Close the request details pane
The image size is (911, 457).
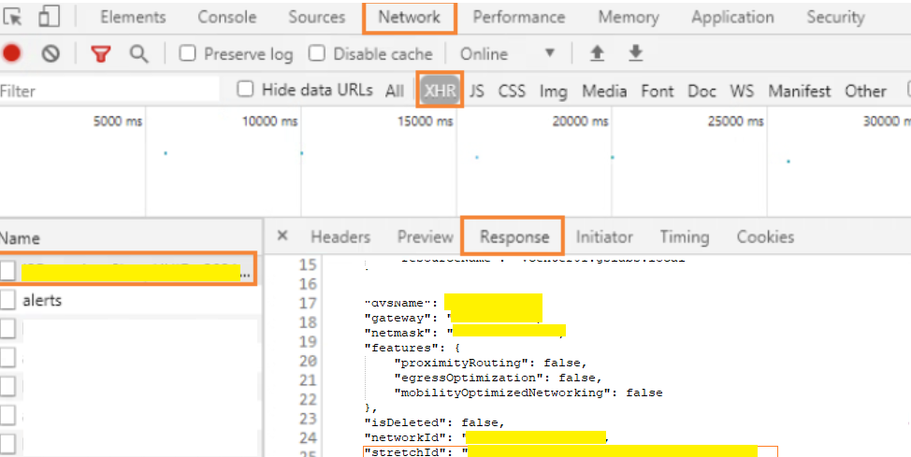(282, 236)
